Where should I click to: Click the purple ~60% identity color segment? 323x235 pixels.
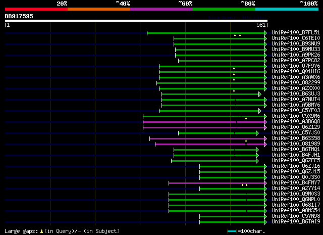(x=161, y=9)
